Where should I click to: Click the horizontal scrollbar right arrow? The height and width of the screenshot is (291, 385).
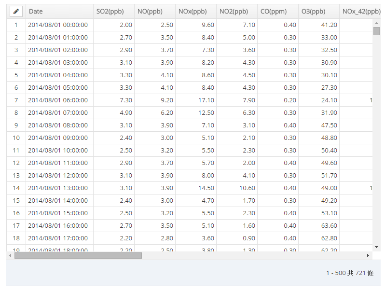point(368,256)
